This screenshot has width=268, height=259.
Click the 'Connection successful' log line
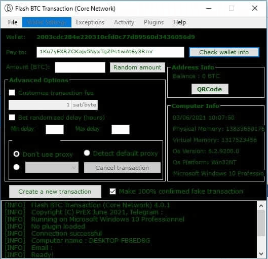67,233
